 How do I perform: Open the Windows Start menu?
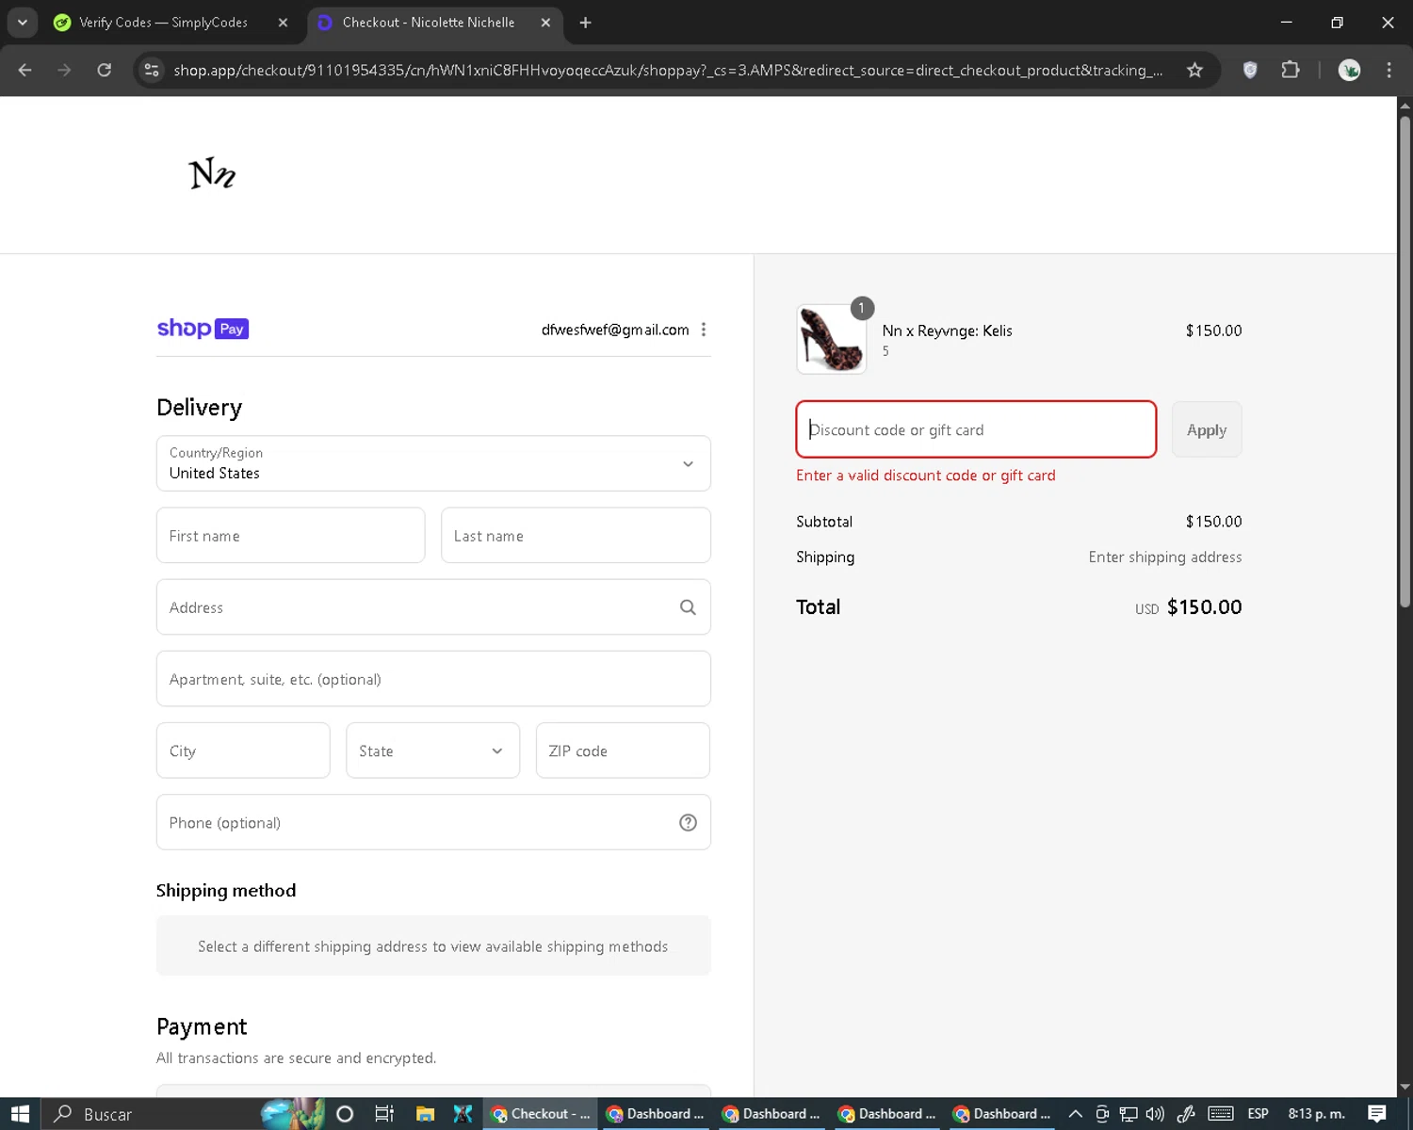click(21, 1114)
